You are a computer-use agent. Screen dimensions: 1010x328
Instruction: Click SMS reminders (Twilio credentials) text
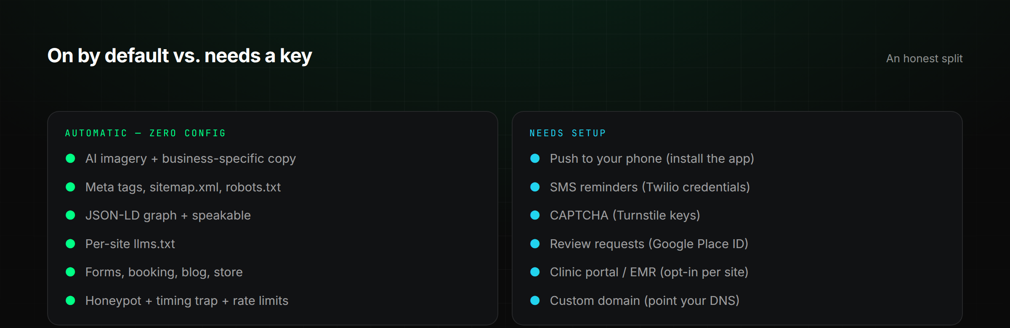[x=650, y=187]
